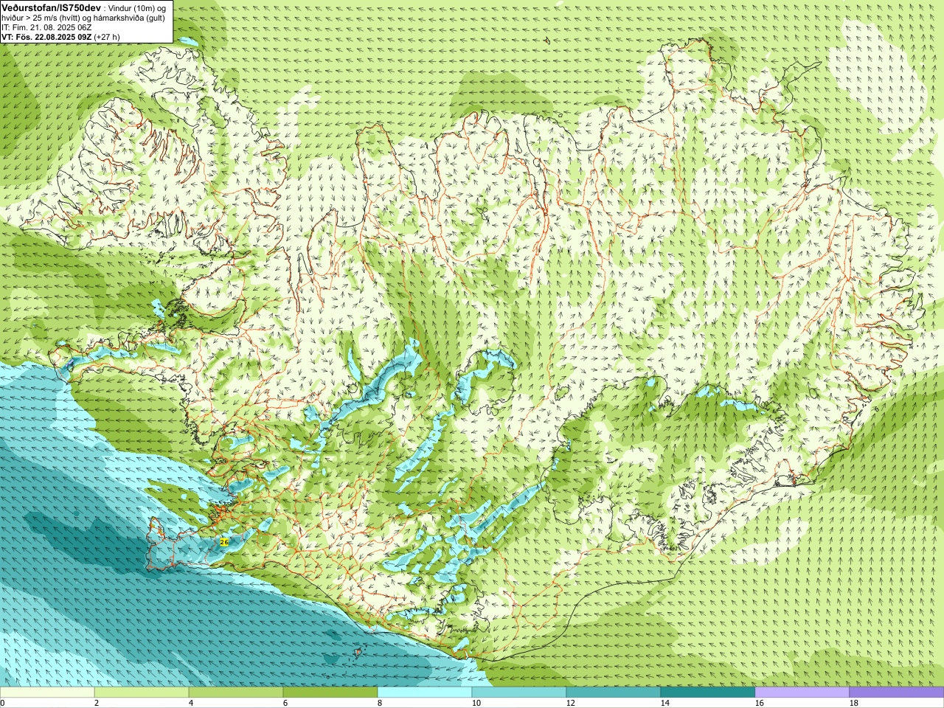Click the purple above-18 m/s legend swatch
The image size is (944, 708).
point(897,693)
